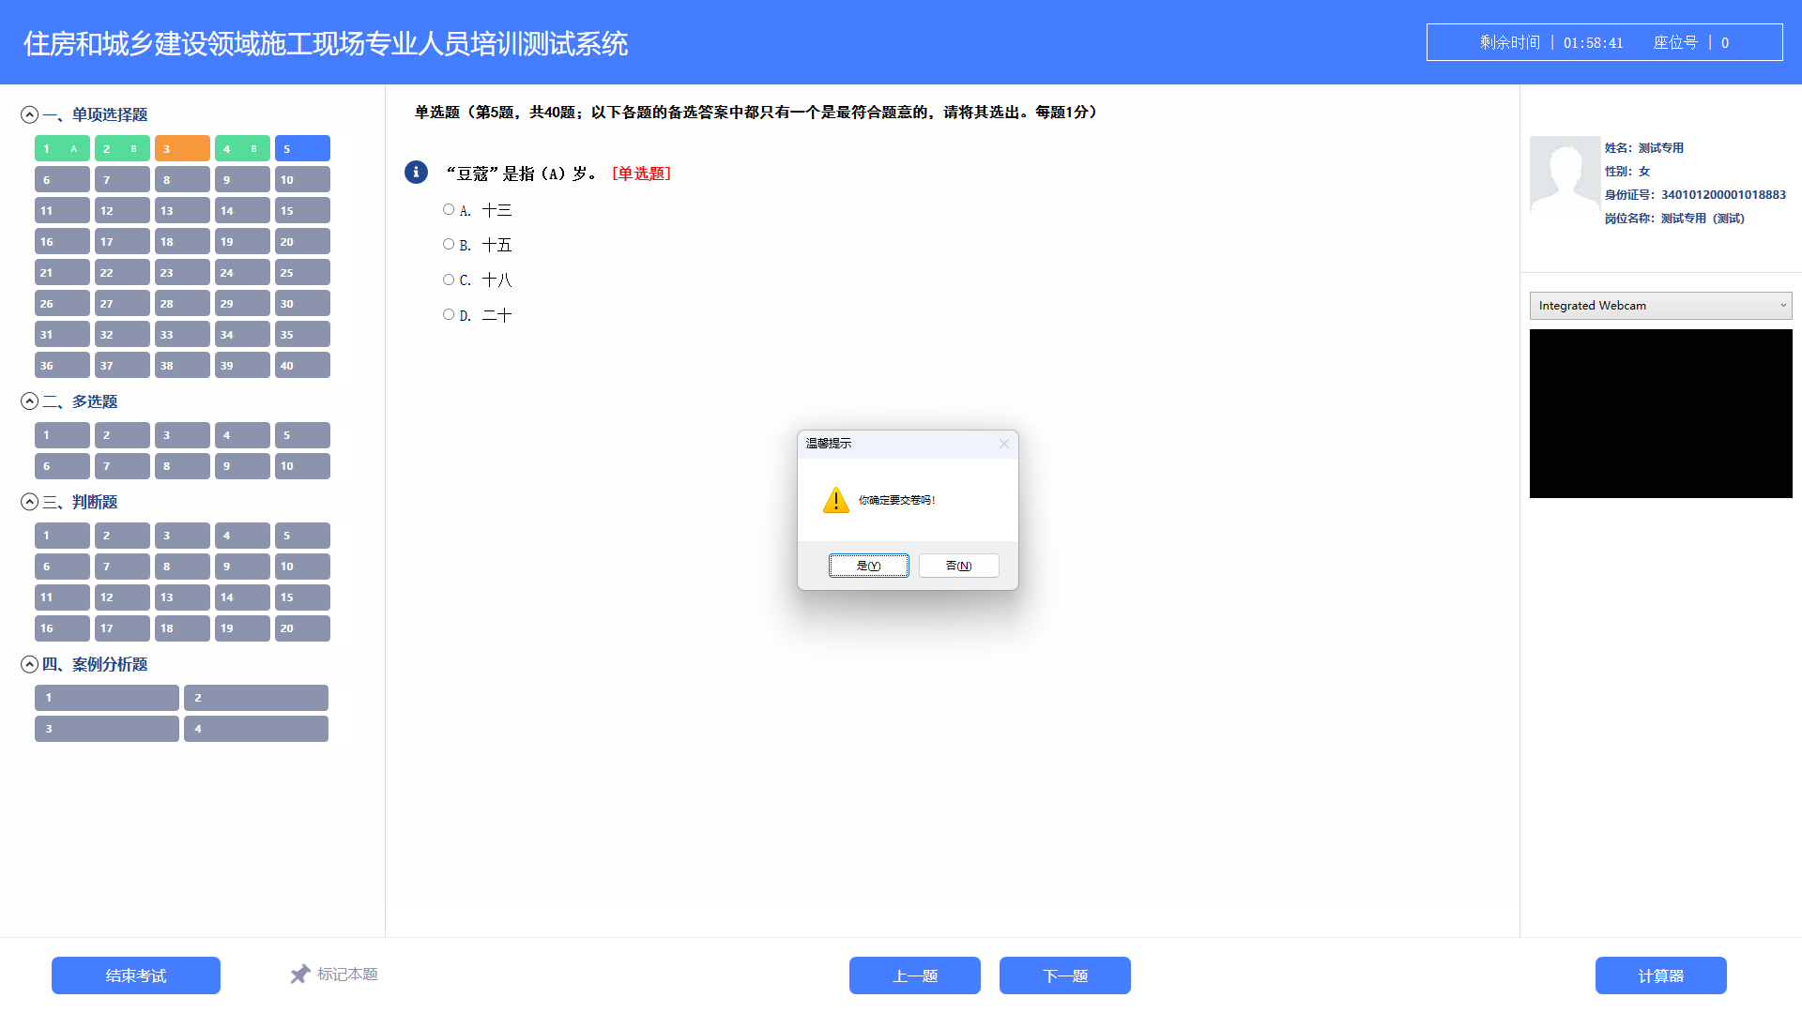Screen dimensions: 1802x1013
Task: Select answer option D 二十
Action: tap(448, 313)
